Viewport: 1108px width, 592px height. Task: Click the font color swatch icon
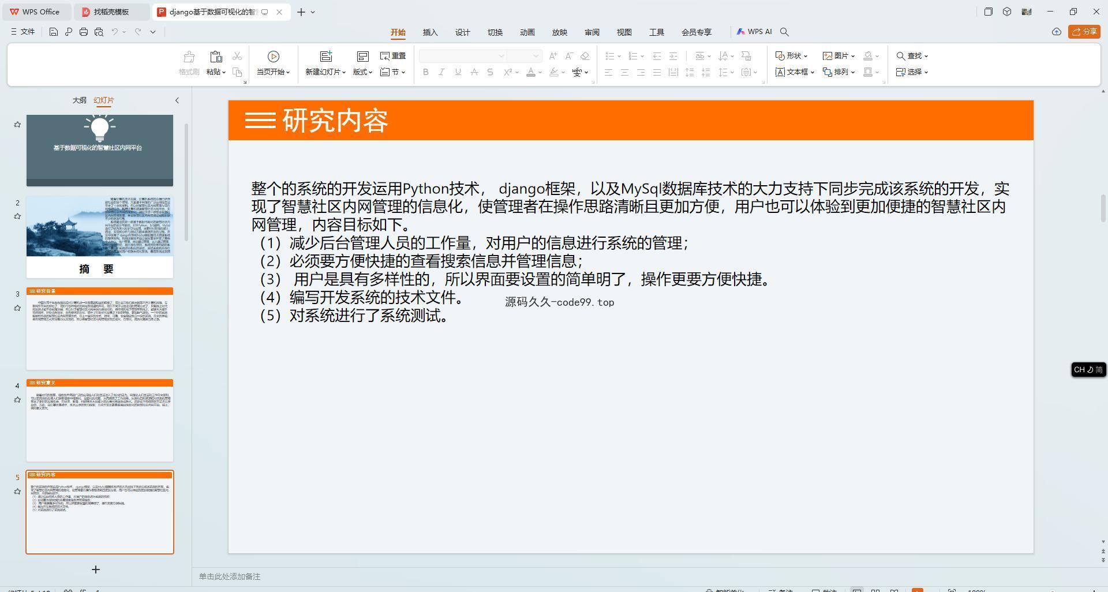(x=531, y=72)
